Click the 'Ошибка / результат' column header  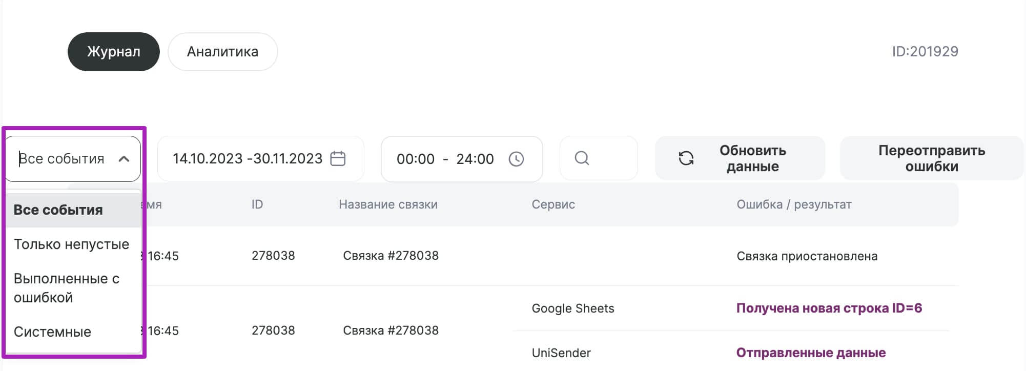click(794, 204)
